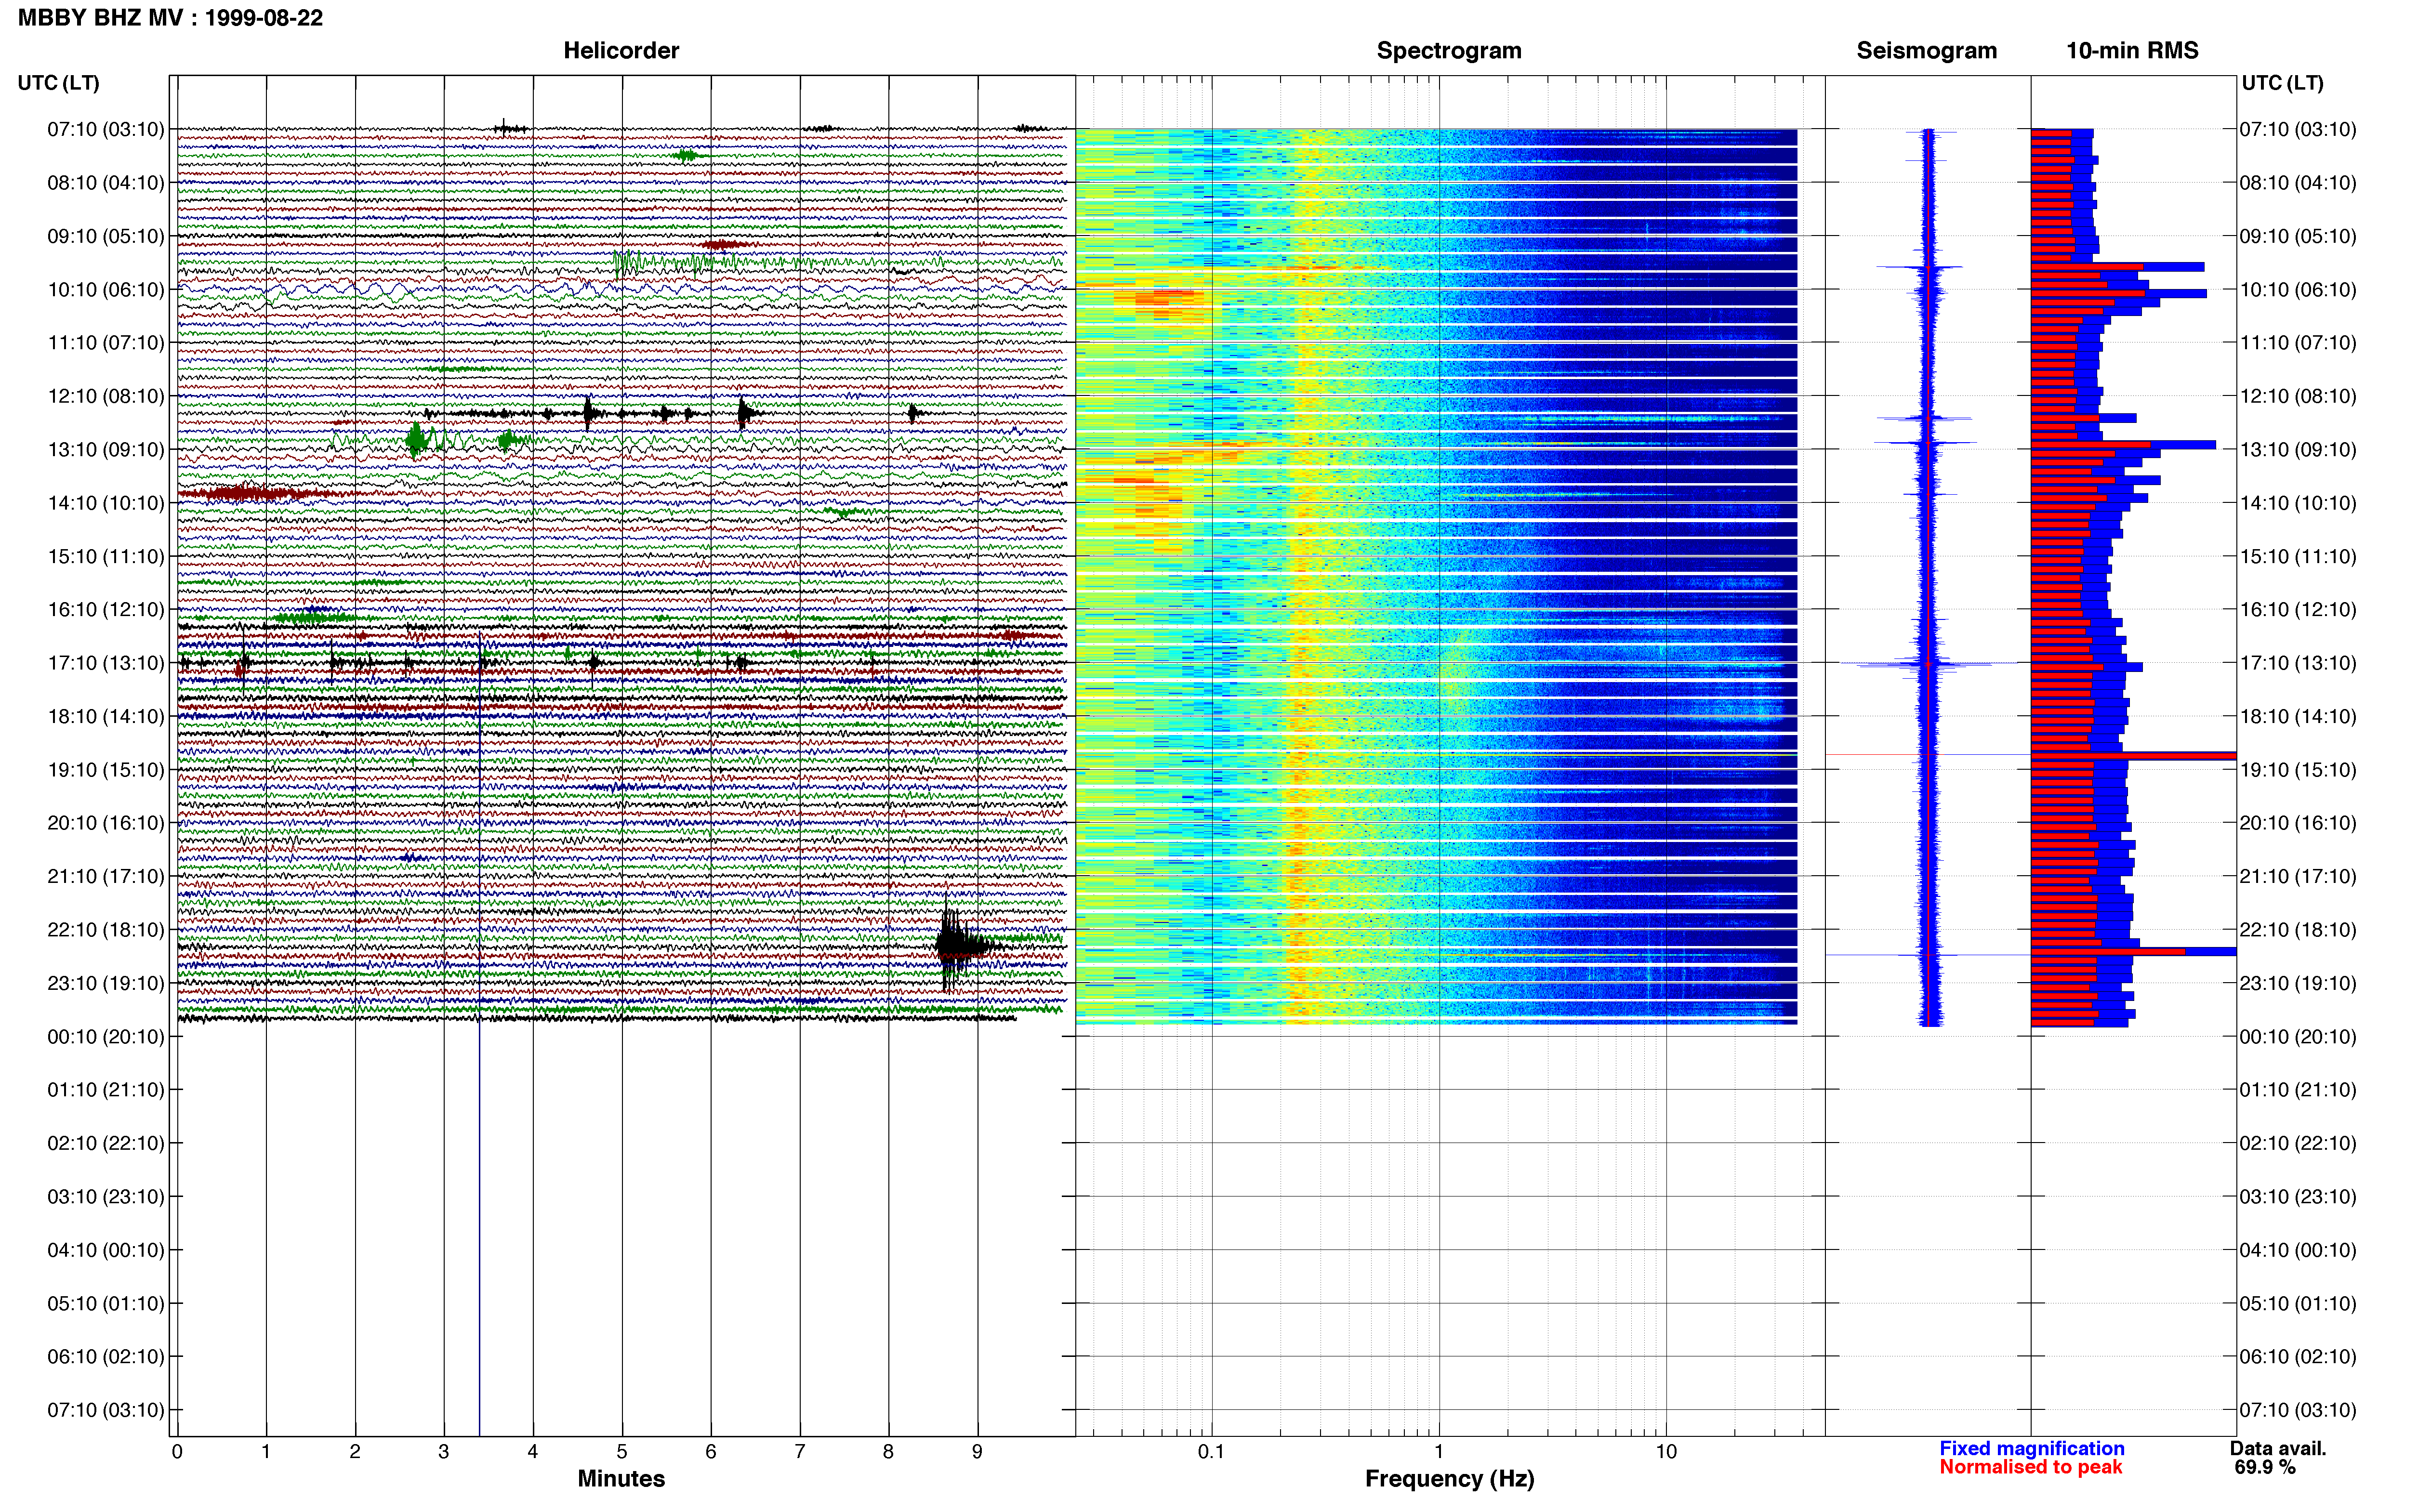Click the left 'UTC (LT)' axis label
This screenshot has height=1512, width=2418.
pos(58,83)
